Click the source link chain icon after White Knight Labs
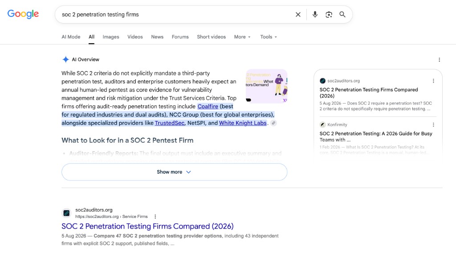456x257 pixels. [x=273, y=123]
